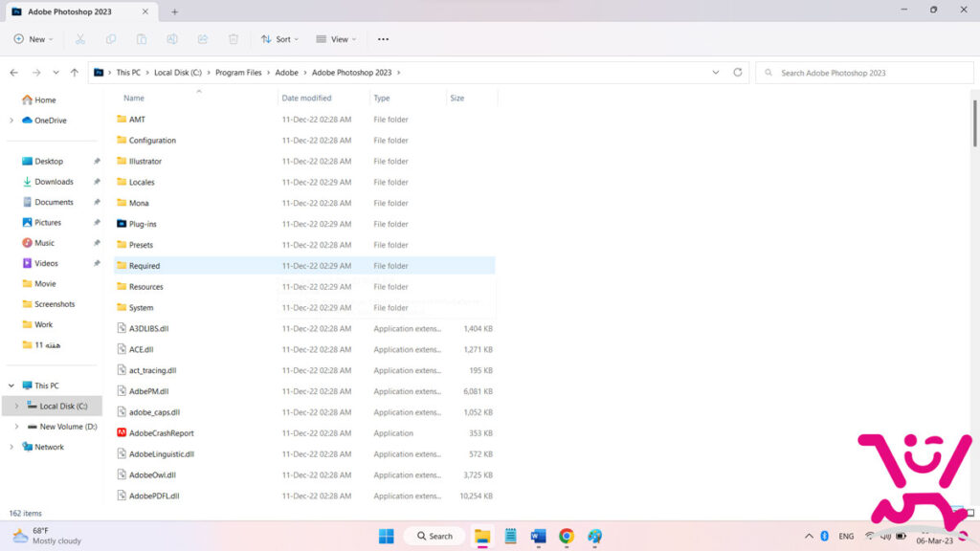
Task: Open the weather widget
Action: point(47,536)
